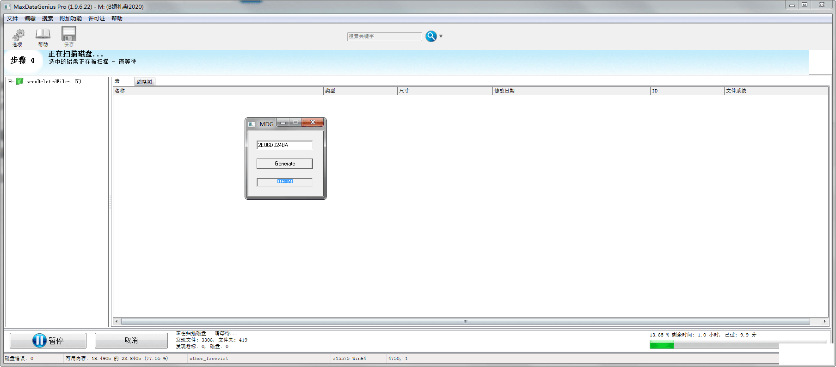Switch to the 缩略图 tab
Viewport: 836px width, 367px height.
pos(145,82)
